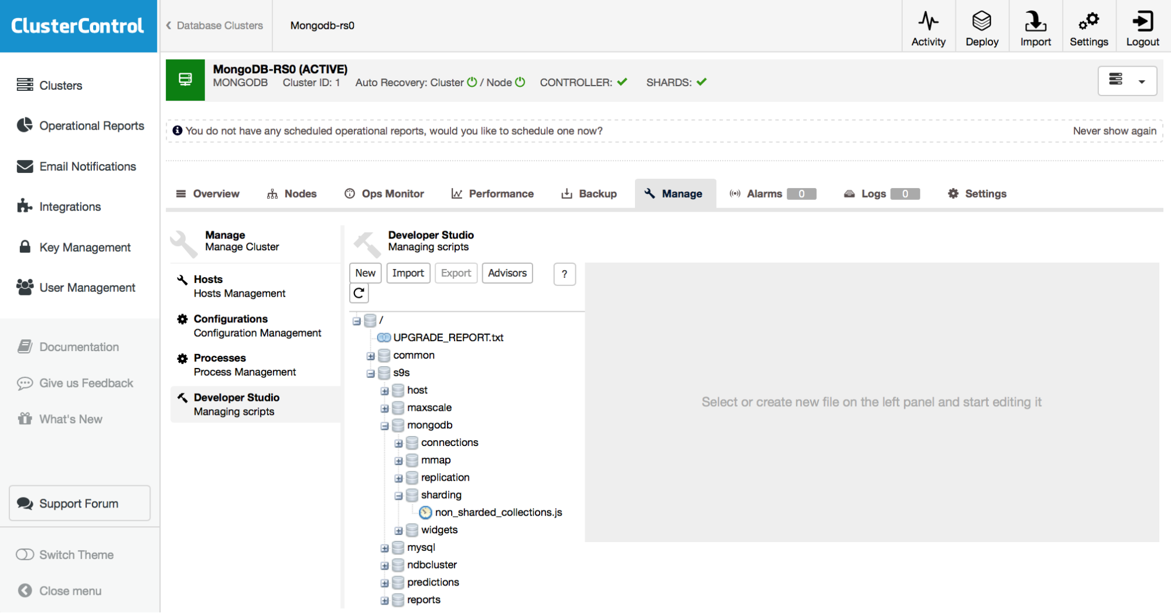Open Configurations management section
1171x613 pixels.
pyautogui.click(x=256, y=326)
